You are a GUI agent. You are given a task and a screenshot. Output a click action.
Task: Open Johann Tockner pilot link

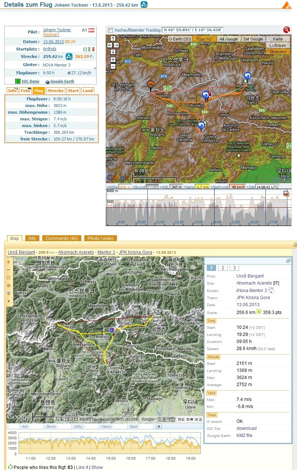click(57, 30)
